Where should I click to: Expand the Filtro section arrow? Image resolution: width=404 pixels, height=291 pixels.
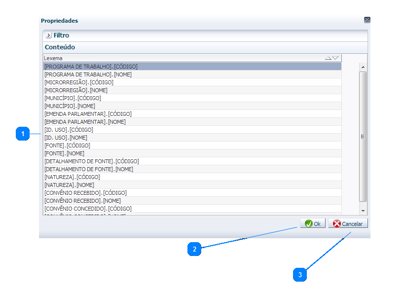49,36
